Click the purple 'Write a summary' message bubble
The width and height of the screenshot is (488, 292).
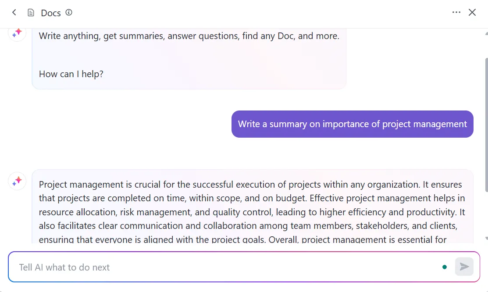353,124
